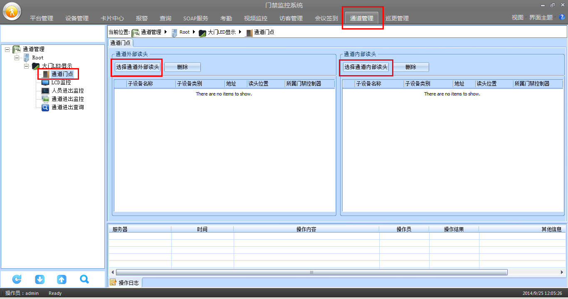This screenshot has width=568, height=299.
Task: Click the 时间 log column header
Action: 203,229
